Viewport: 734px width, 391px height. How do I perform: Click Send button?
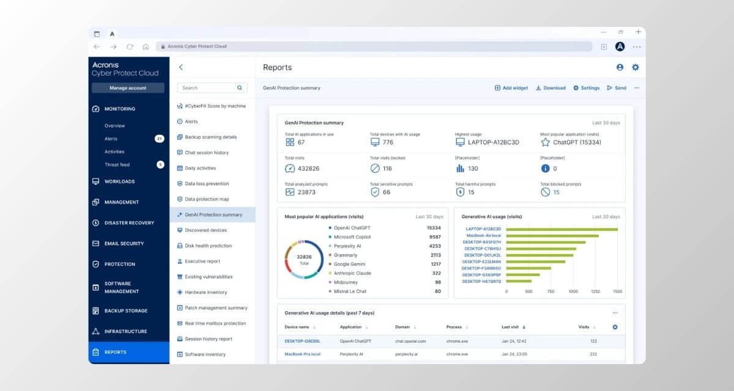[x=617, y=88]
